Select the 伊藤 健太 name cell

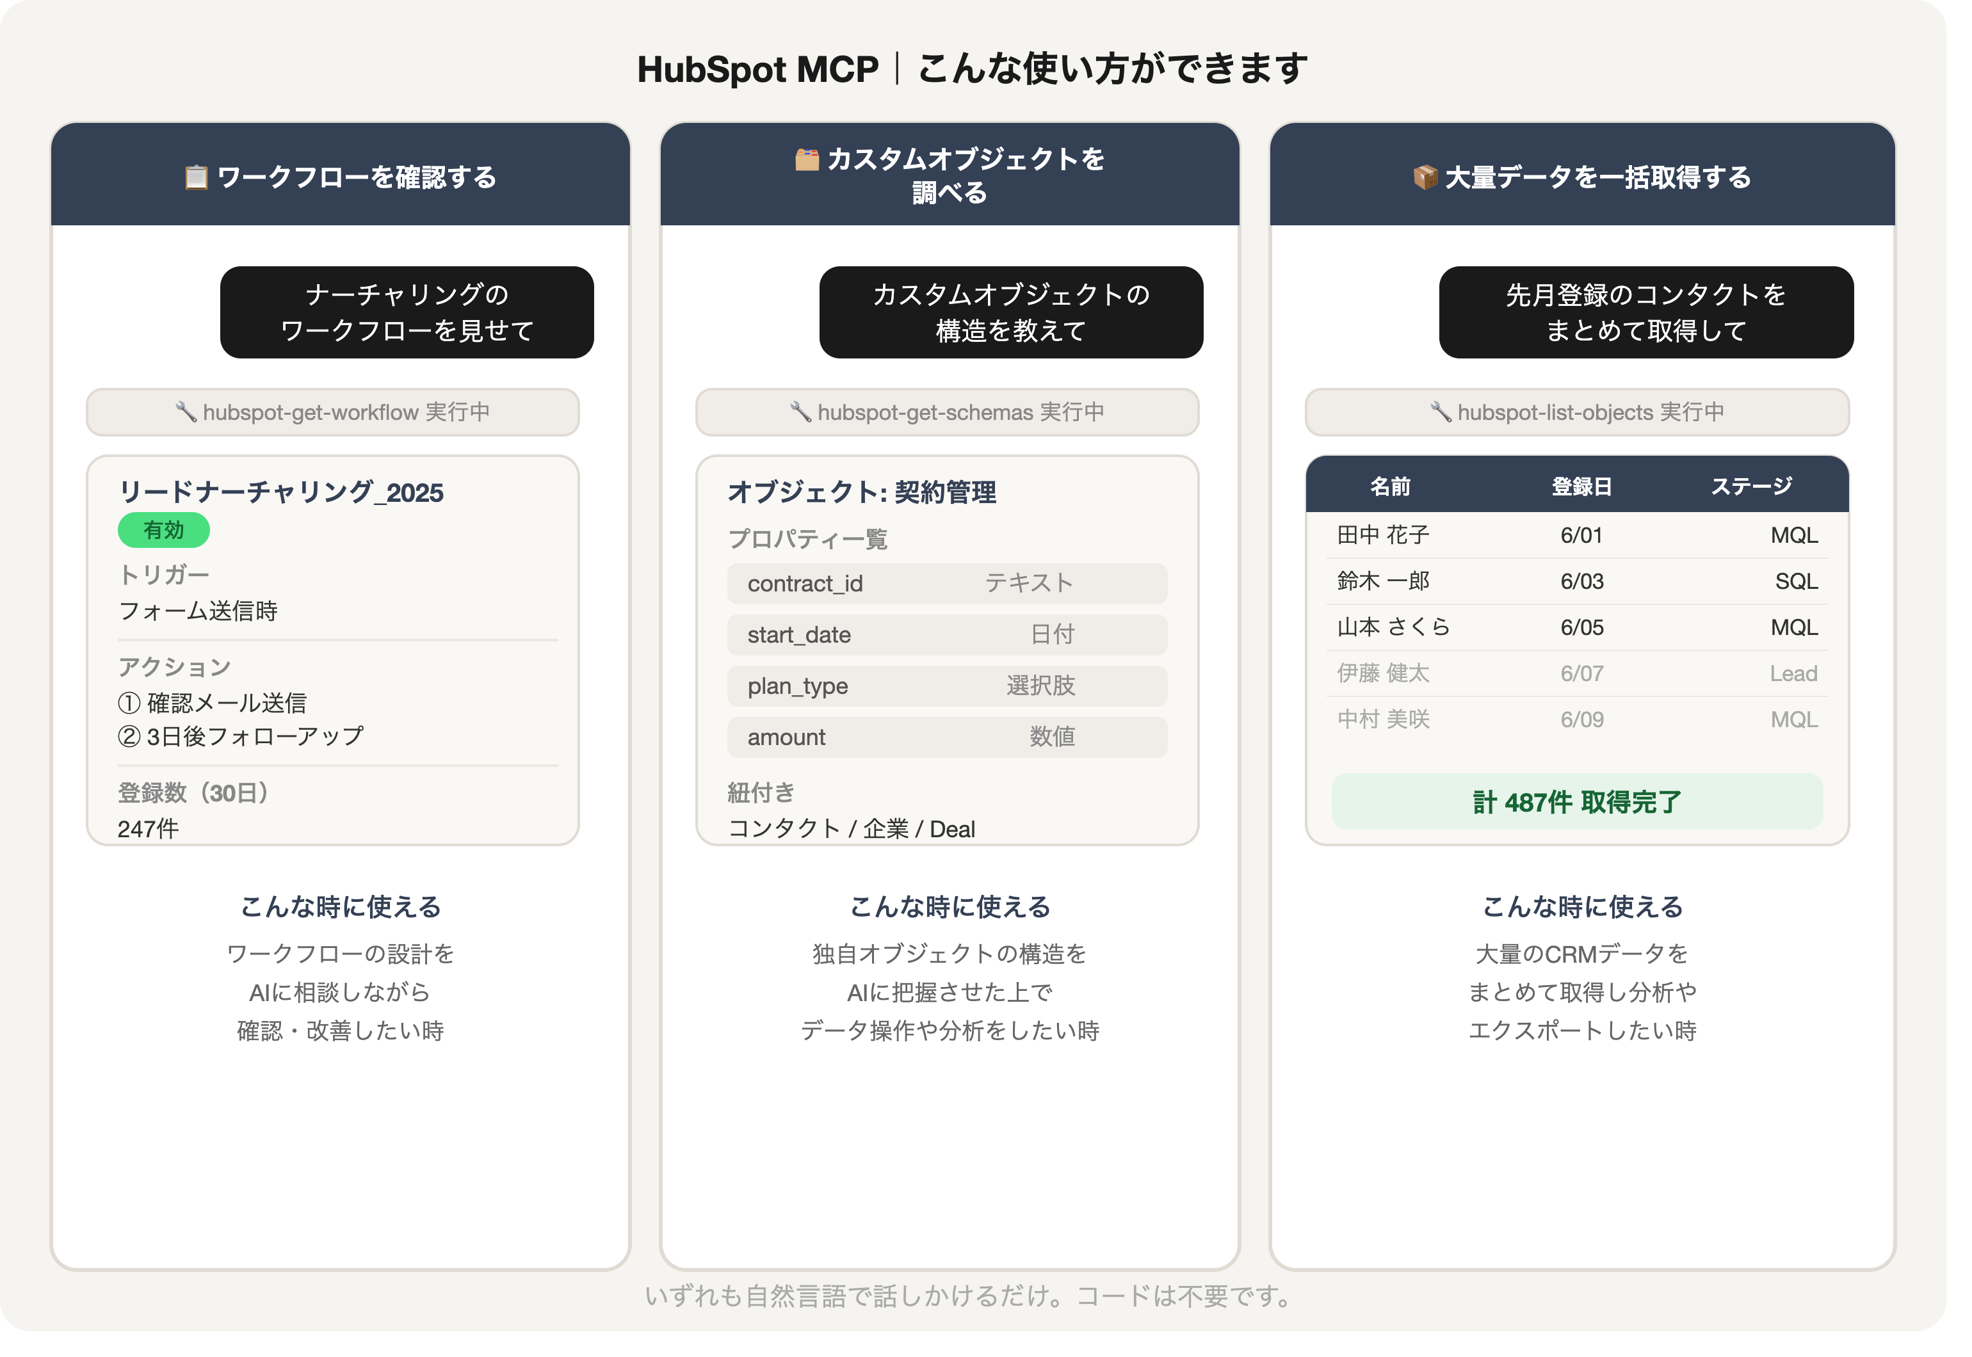coord(1383,673)
